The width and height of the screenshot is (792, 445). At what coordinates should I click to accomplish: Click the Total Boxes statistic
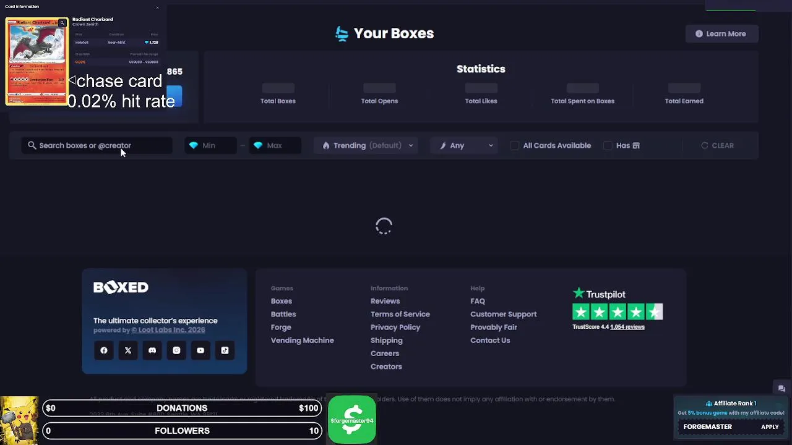pyautogui.click(x=278, y=94)
